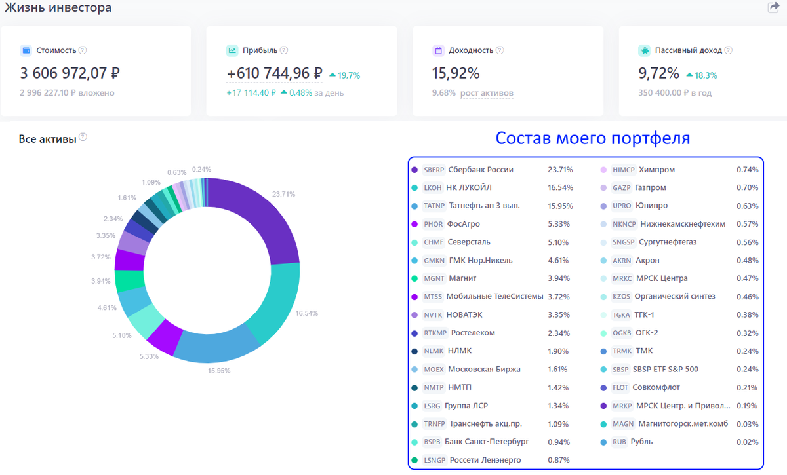Screen dimensions: 787x475
Task: Select the SBSP ETF S&P 500 holding name
Action: (666, 369)
